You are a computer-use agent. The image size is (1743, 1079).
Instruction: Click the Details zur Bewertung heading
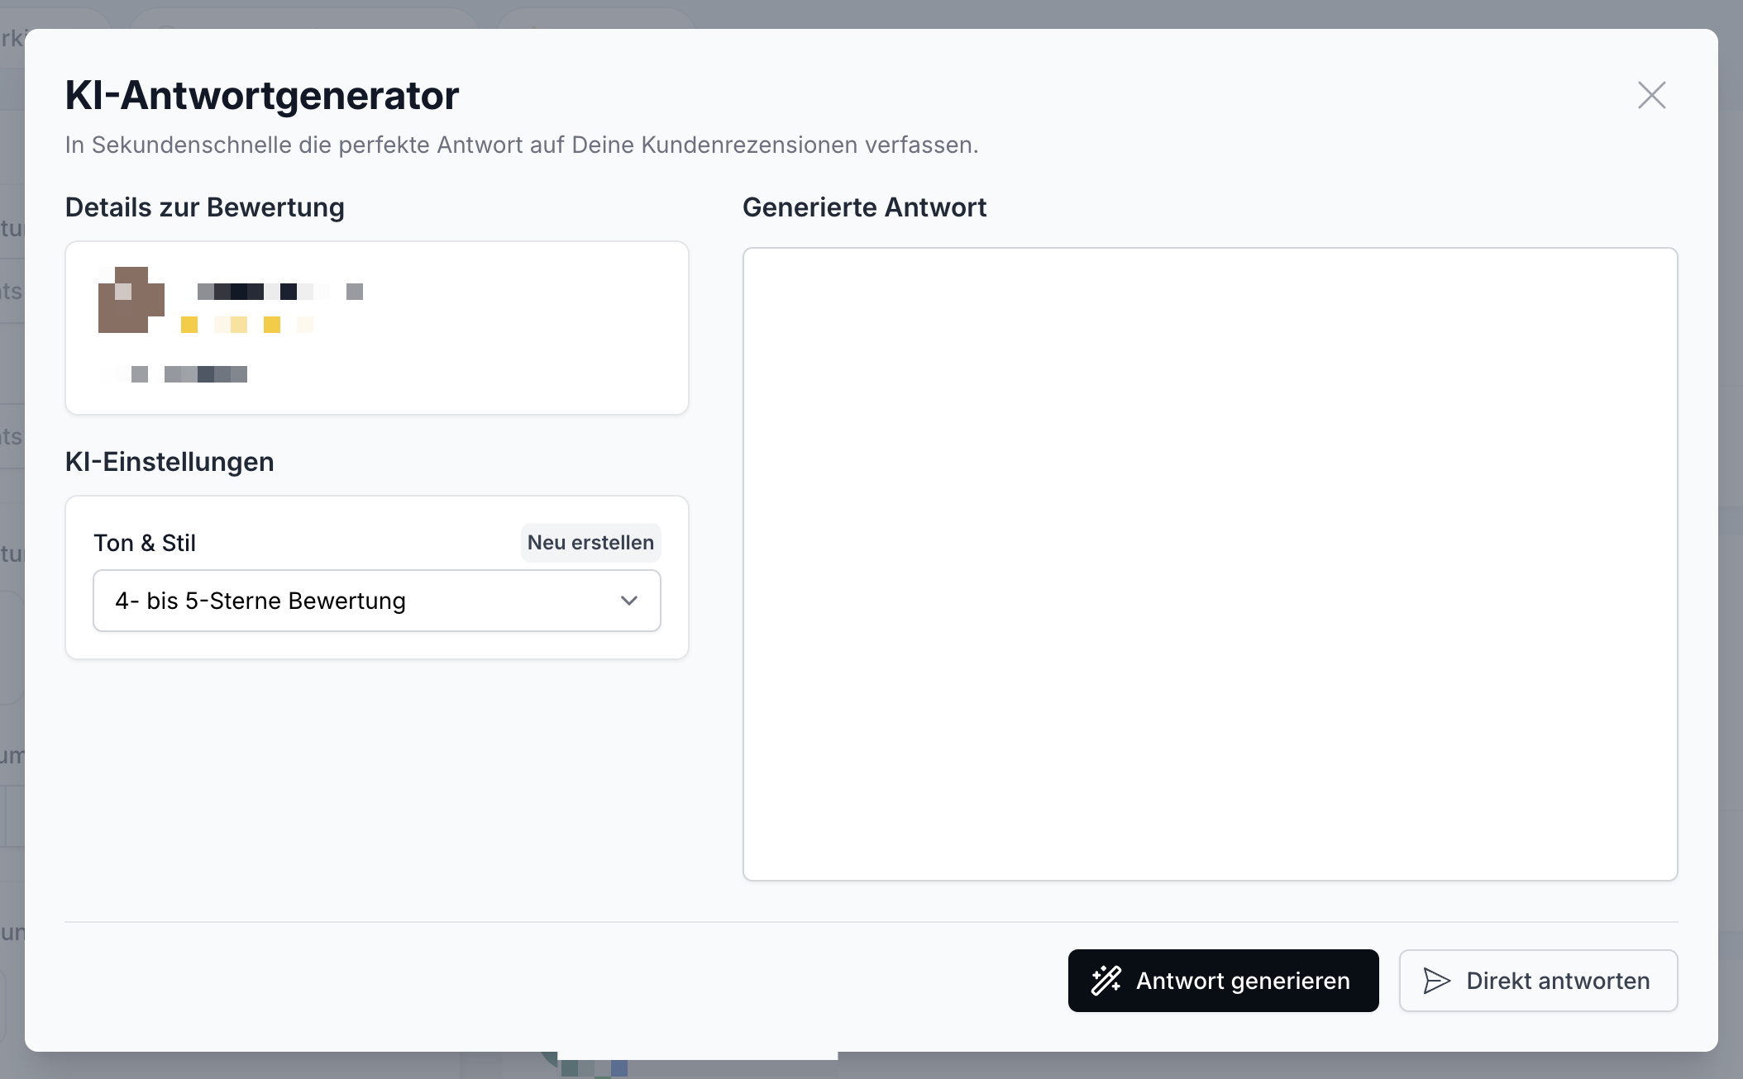[x=204, y=207]
